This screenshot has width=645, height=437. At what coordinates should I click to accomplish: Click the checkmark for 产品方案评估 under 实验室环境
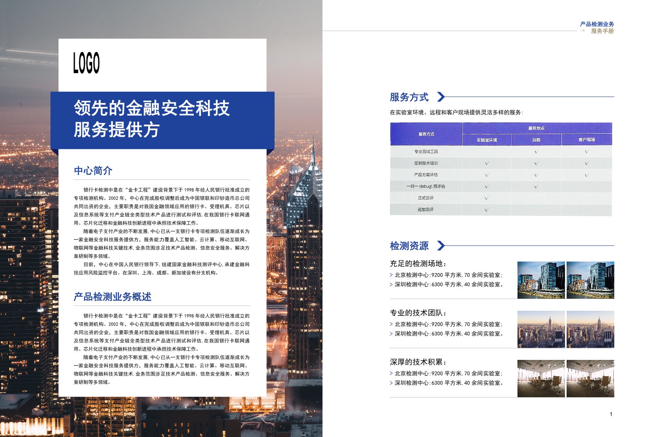pos(487,175)
